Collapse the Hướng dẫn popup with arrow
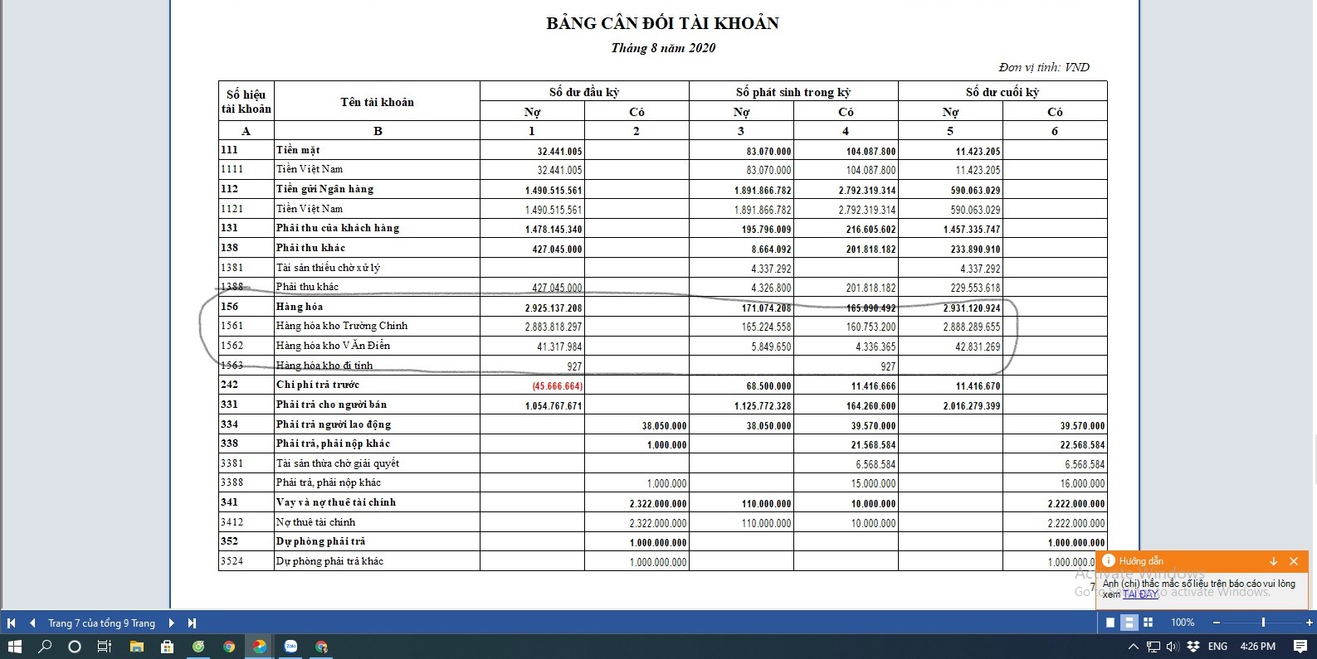Screen dimensions: 1317x659 [1274, 561]
